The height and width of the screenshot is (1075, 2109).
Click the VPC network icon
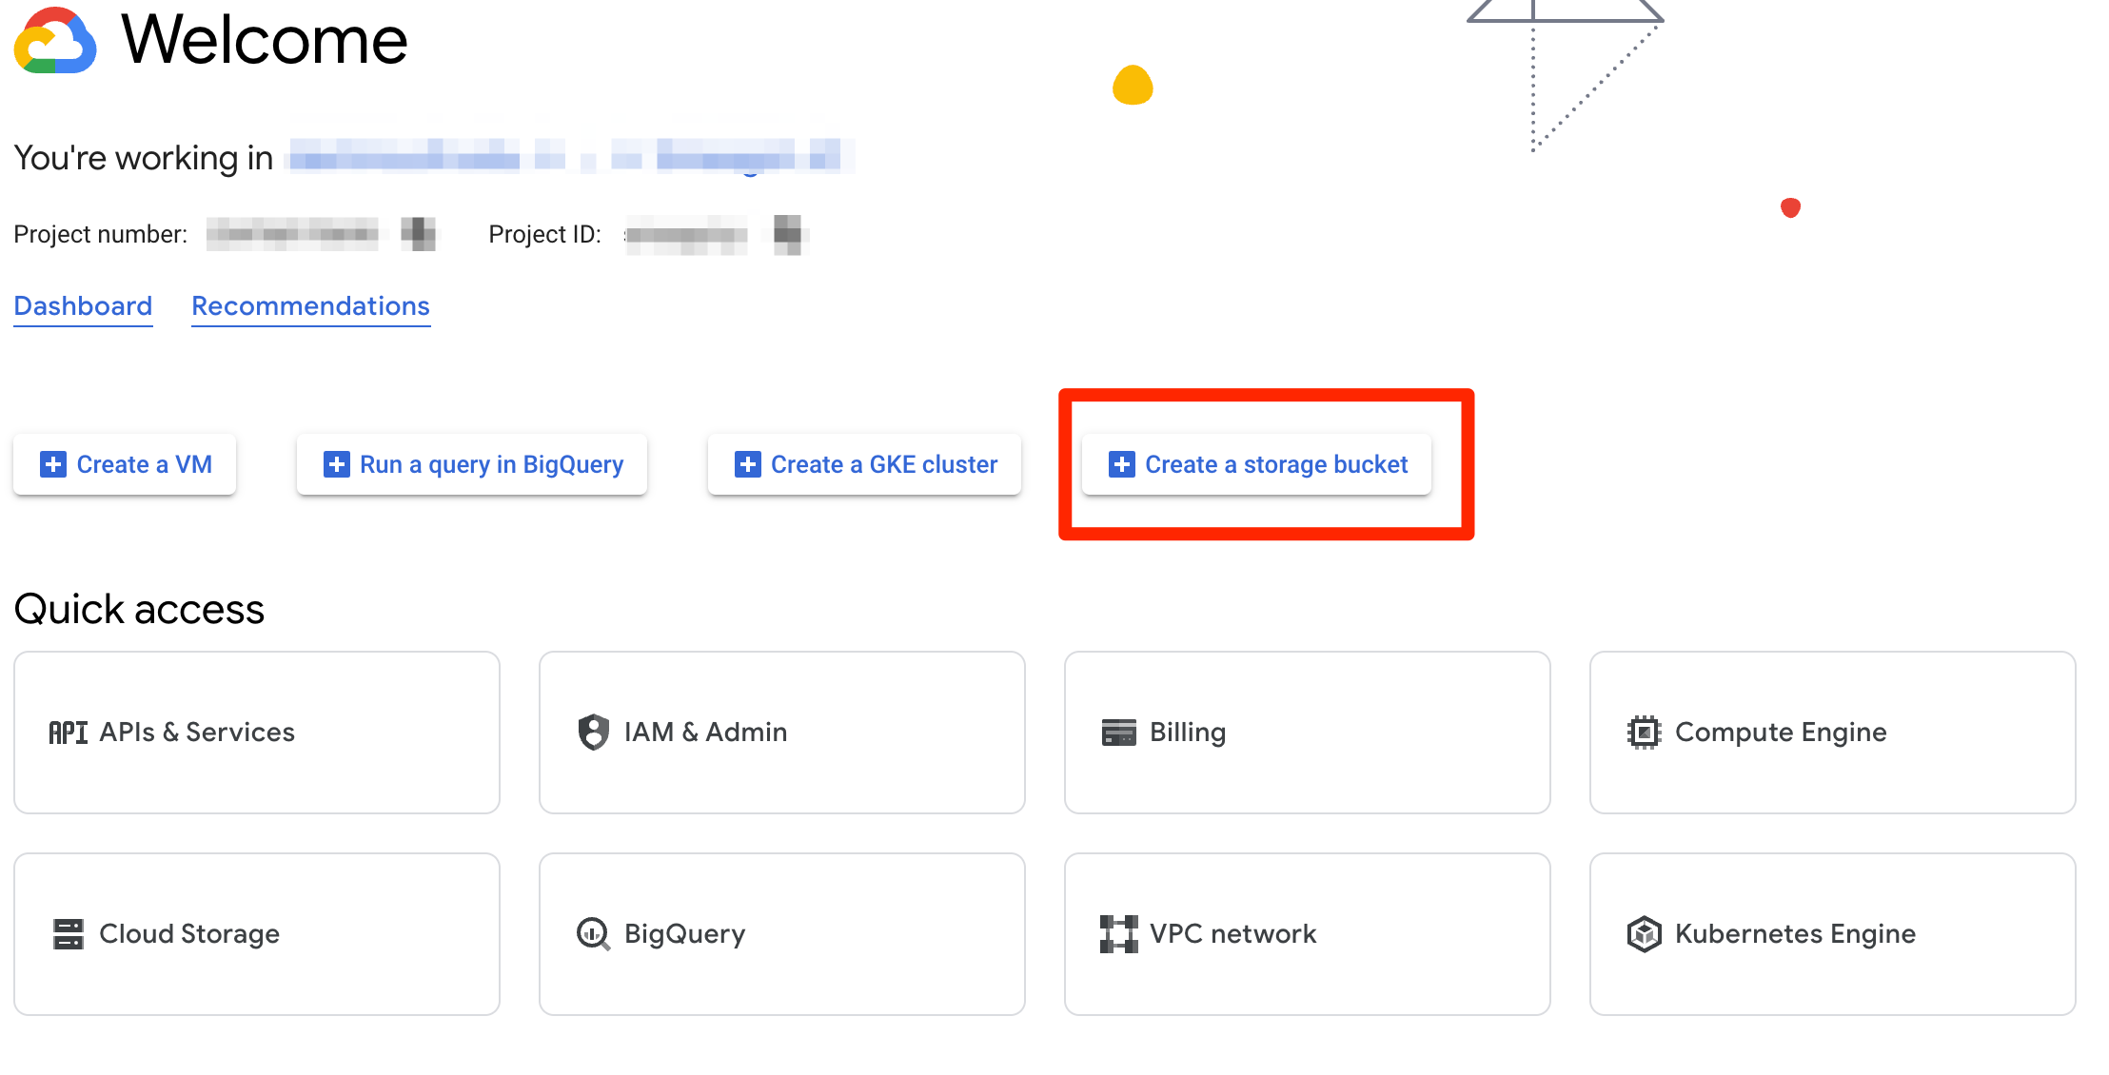1119,934
